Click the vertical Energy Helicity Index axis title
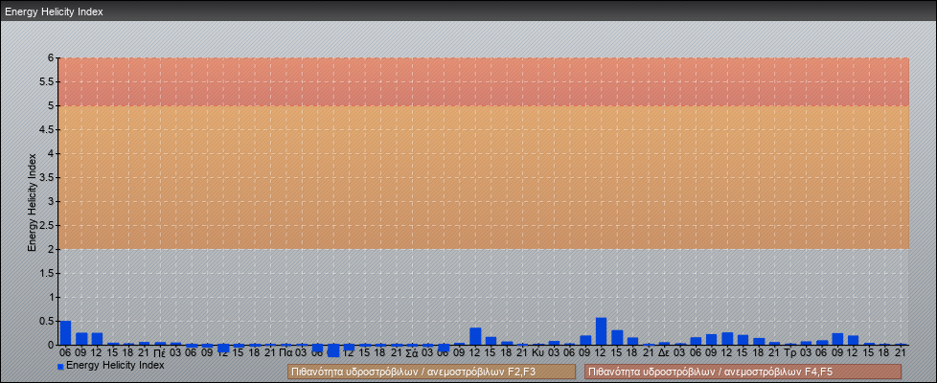Image resolution: width=937 pixels, height=383 pixels. coord(33,202)
